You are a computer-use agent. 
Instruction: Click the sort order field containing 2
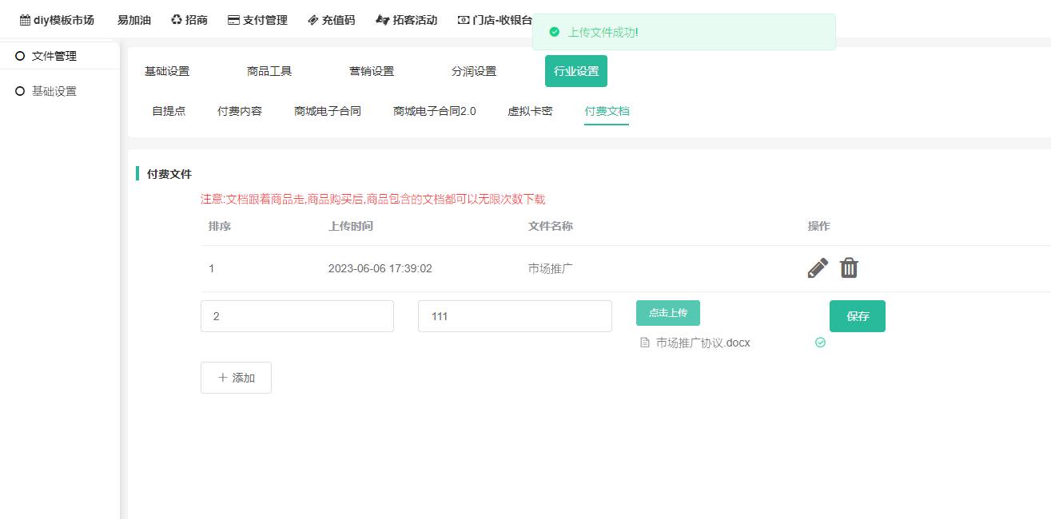pyautogui.click(x=297, y=316)
